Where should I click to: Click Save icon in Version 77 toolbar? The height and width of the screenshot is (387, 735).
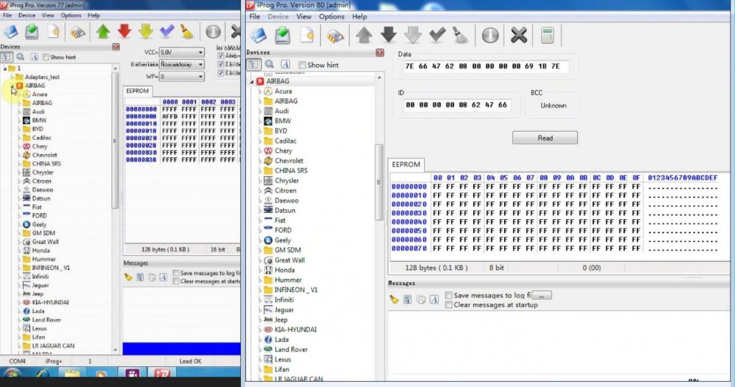[32, 32]
